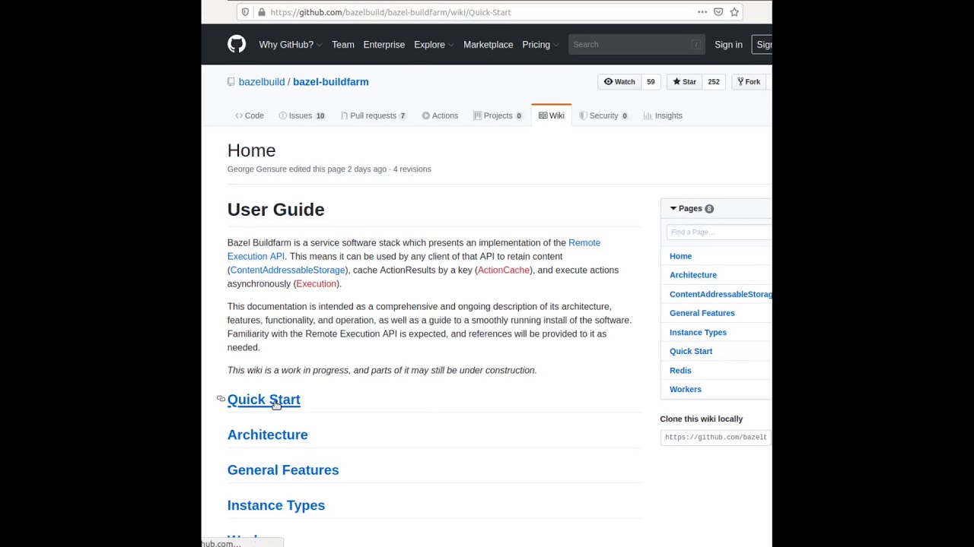Open the red Execution link

click(316, 284)
